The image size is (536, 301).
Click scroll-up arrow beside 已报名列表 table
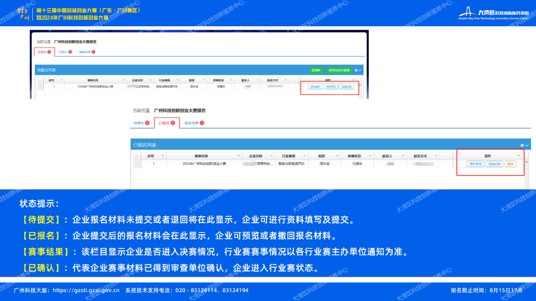click(527, 162)
